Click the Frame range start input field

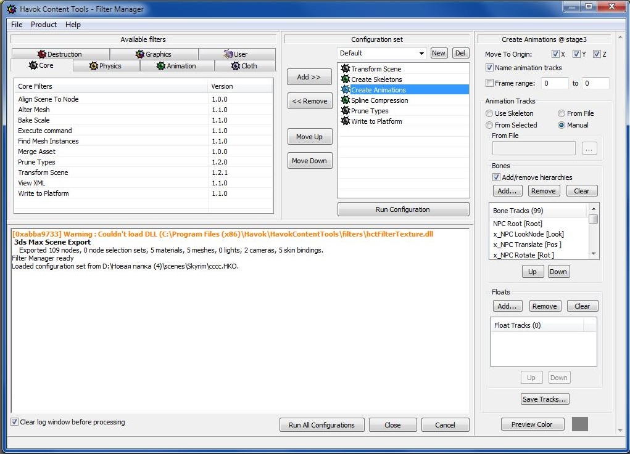coord(555,83)
